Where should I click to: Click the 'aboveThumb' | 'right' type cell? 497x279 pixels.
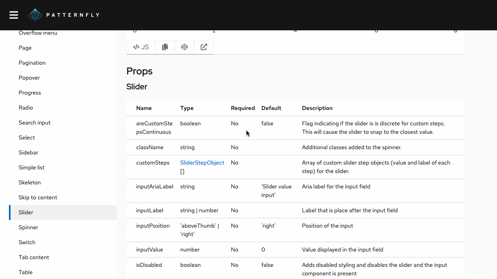[200, 230]
